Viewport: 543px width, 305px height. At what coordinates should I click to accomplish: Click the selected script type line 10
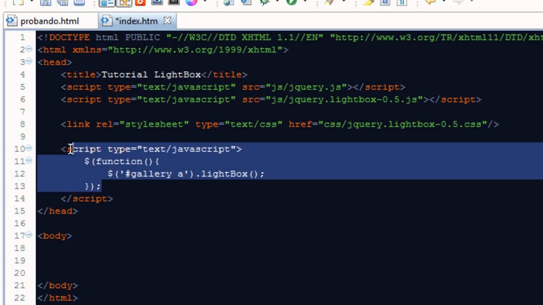(x=151, y=149)
